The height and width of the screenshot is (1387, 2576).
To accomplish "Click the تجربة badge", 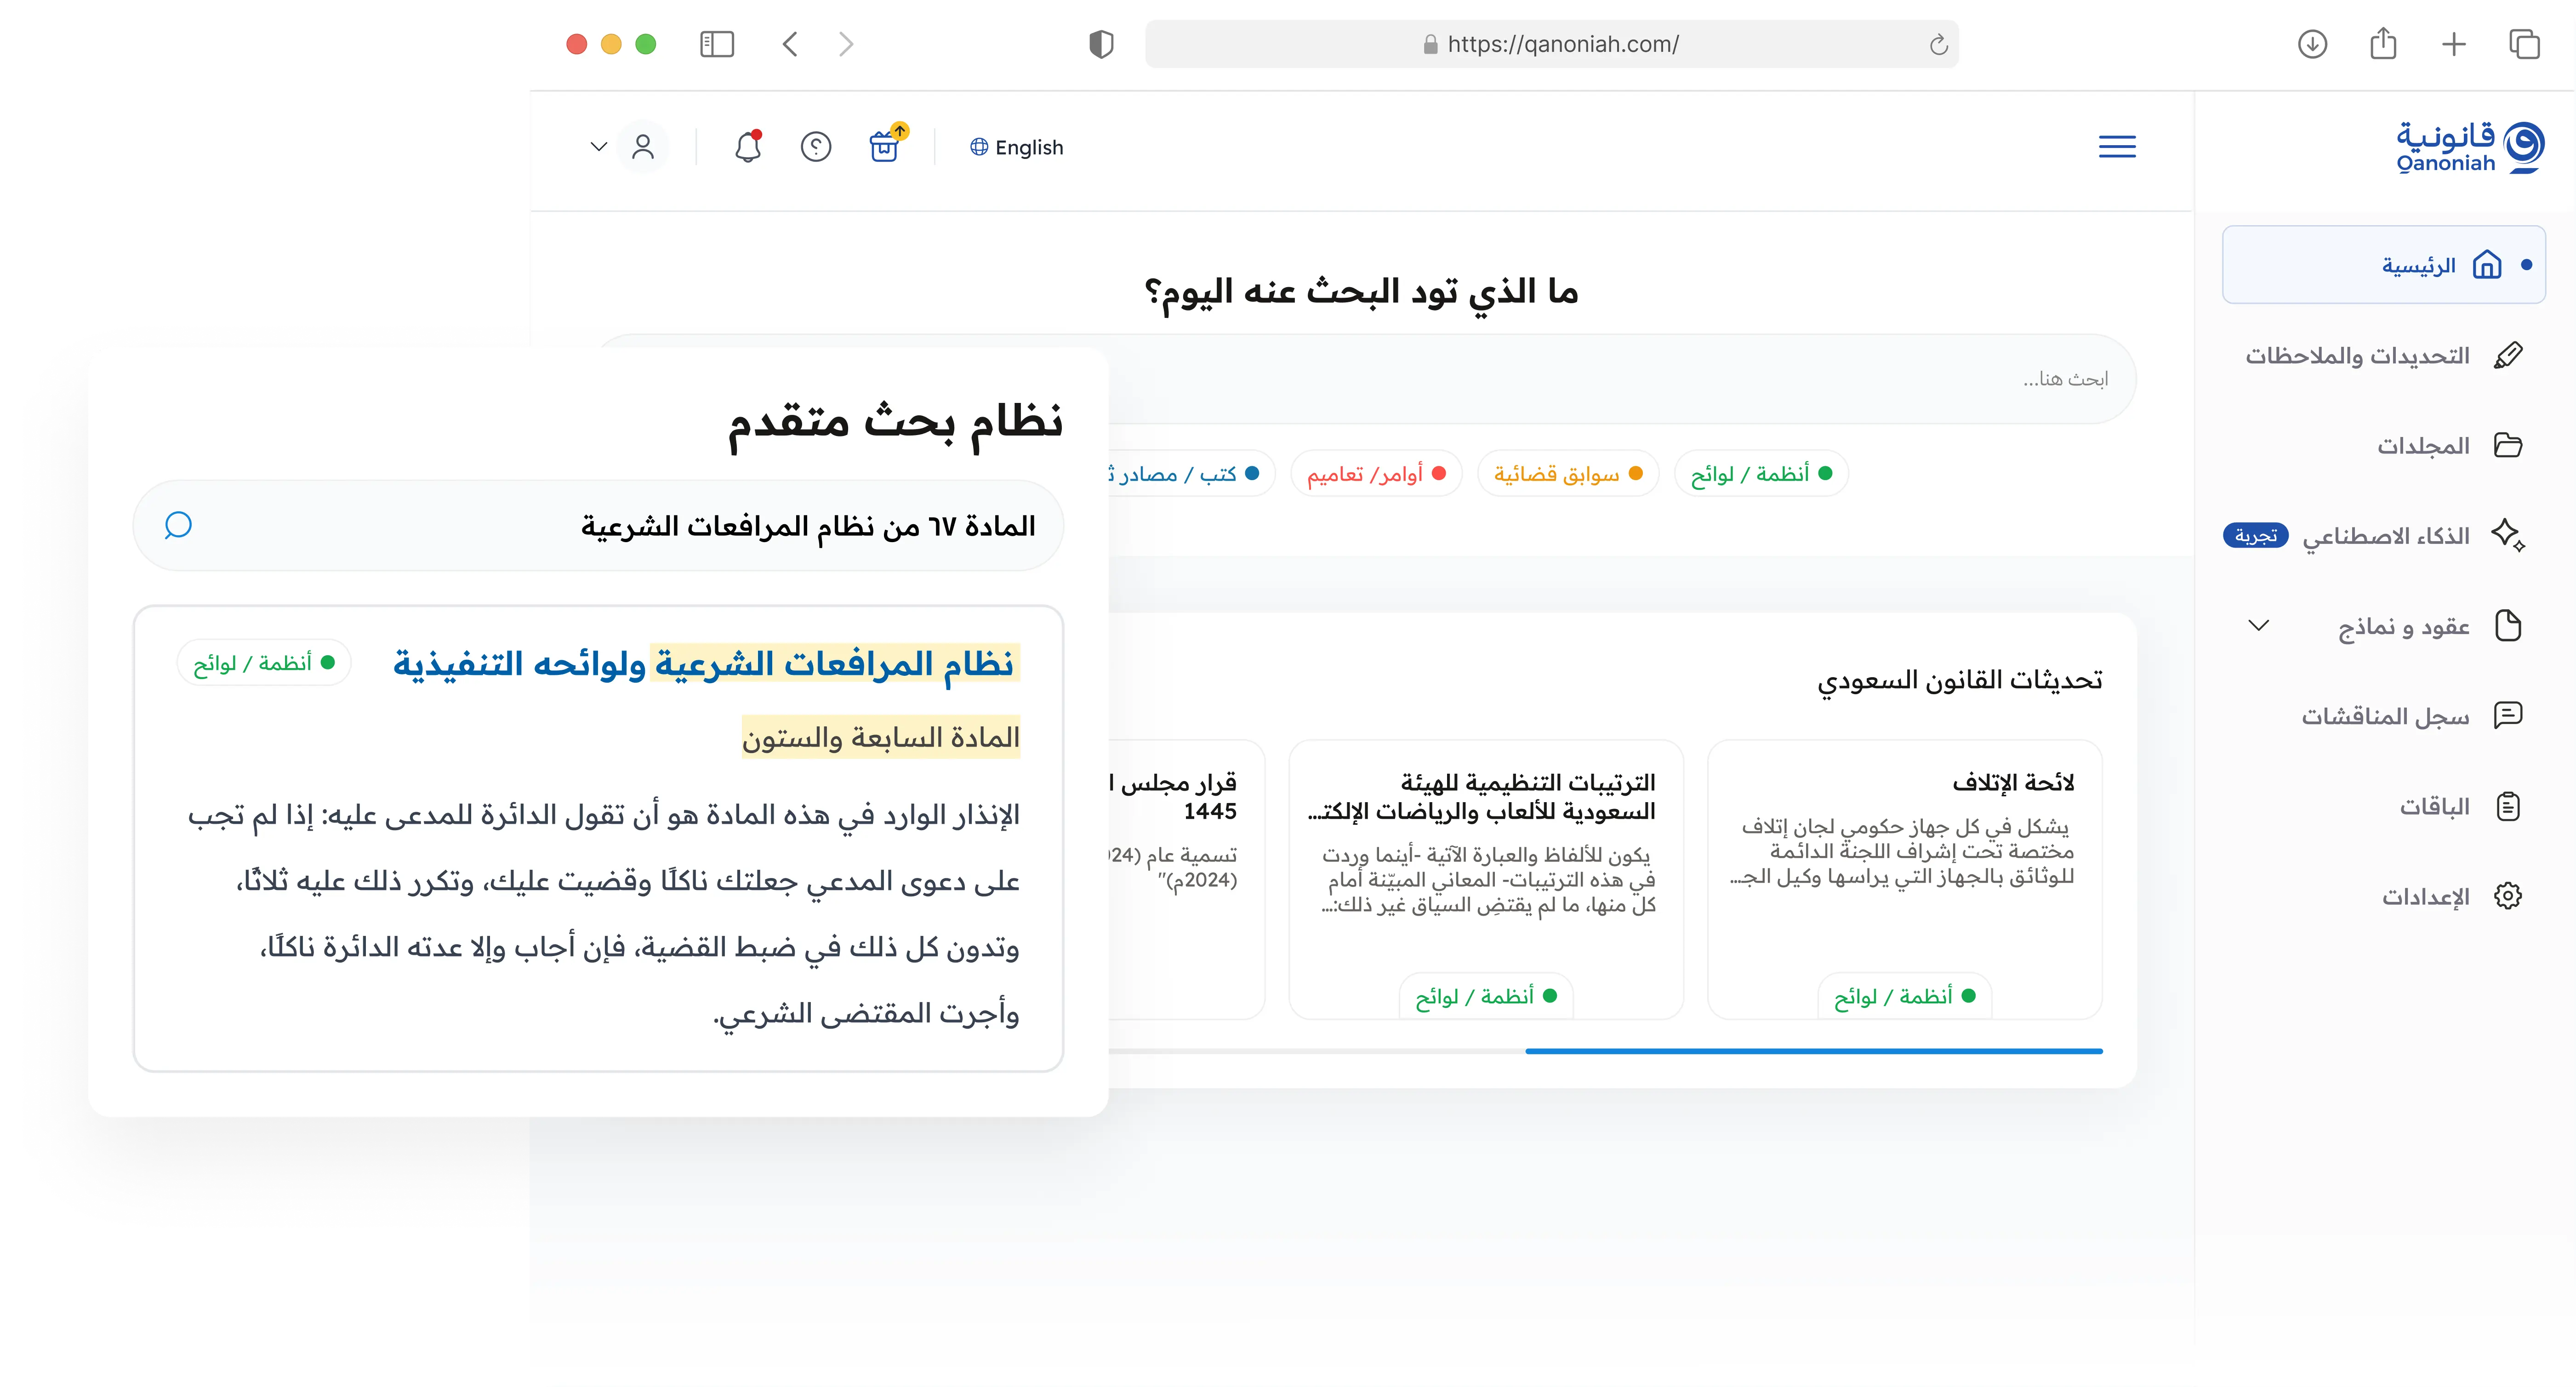I will tap(2255, 536).
